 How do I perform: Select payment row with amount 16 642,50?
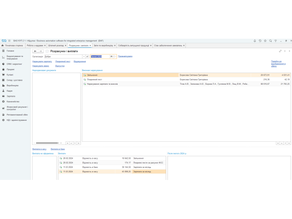[x=112, y=158]
